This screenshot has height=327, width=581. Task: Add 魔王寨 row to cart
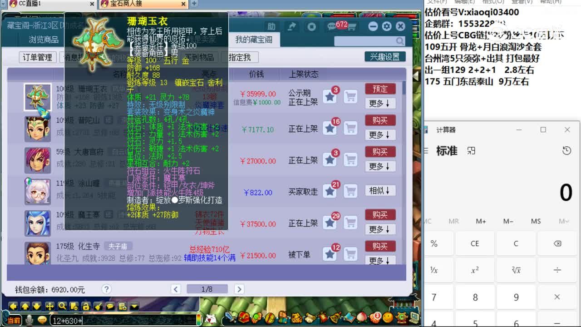tap(350, 223)
